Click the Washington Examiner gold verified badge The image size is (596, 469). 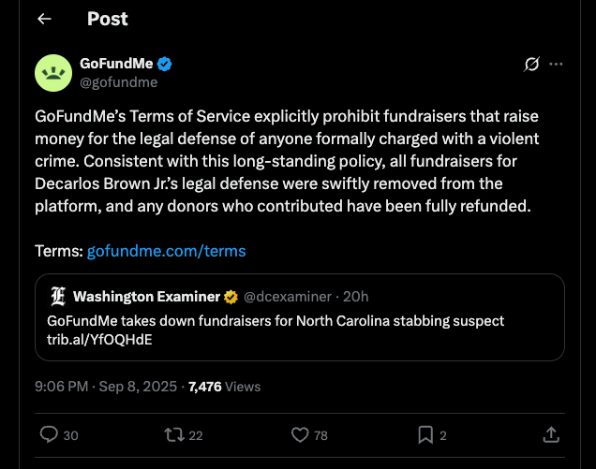tap(231, 297)
